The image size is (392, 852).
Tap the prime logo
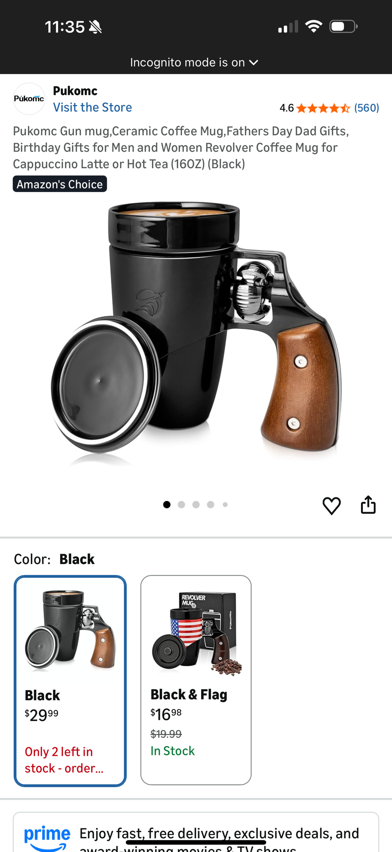coord(47,838)
